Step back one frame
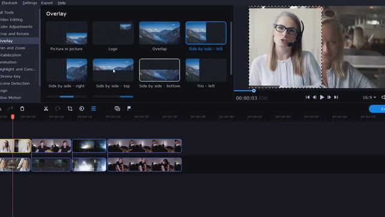 [x=315, y=98]
